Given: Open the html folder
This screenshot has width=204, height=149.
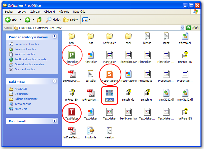Looking at the screenshot, I should [x=72, y=38].
